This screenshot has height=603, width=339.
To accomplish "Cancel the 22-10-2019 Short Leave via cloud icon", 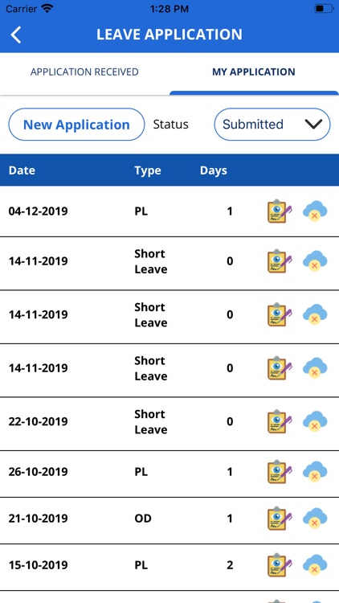I will click(315, 421).
